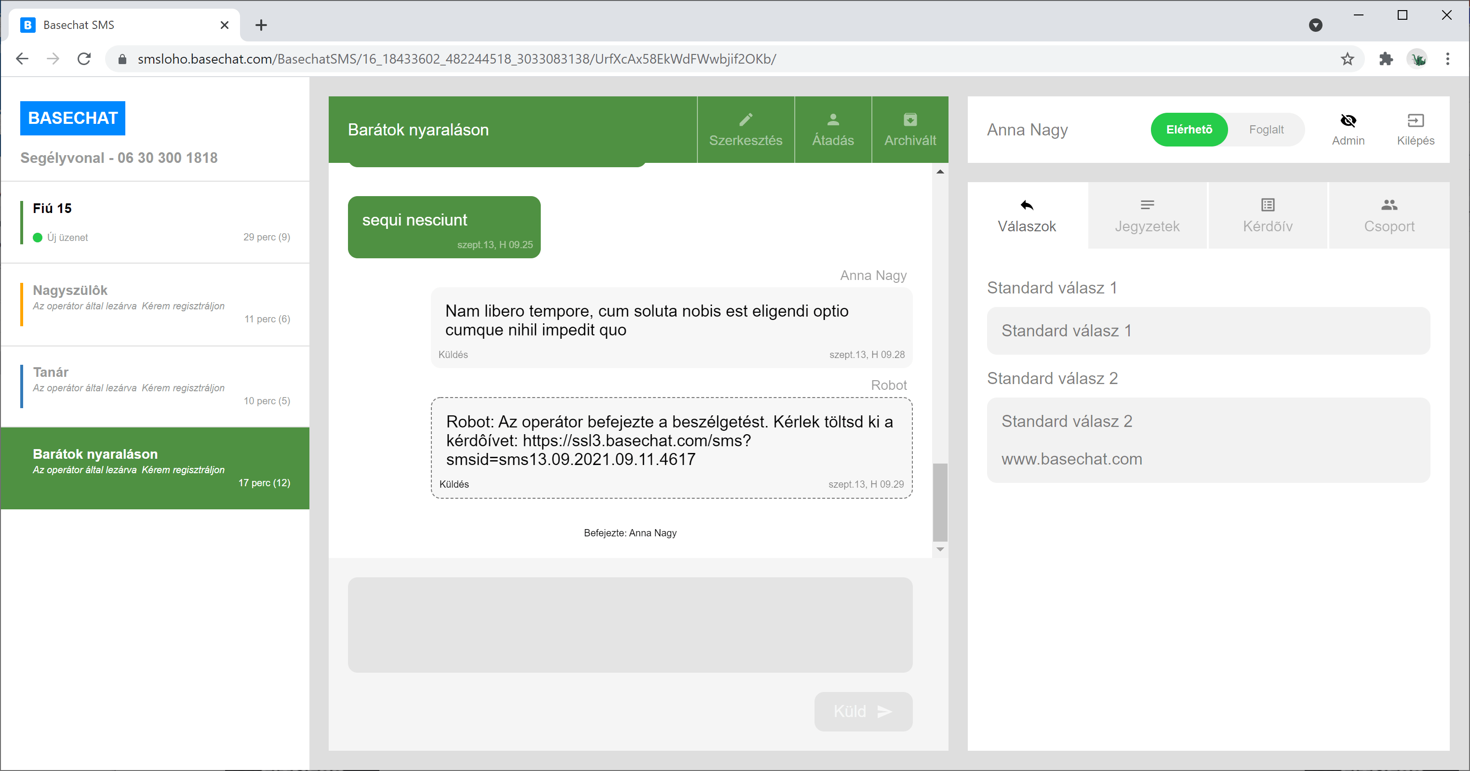
Task: Archive conversation with Archivált icon
Action: 909,120
